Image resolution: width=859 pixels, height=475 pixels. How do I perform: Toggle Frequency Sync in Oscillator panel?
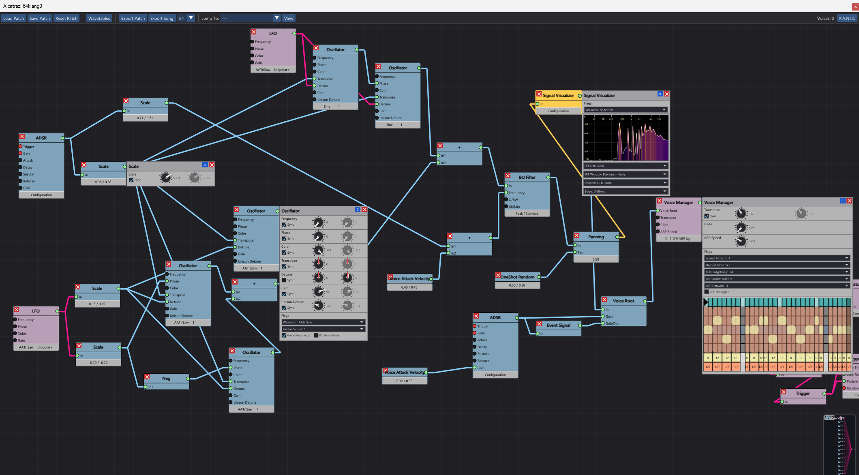click(x=284, y=225)
